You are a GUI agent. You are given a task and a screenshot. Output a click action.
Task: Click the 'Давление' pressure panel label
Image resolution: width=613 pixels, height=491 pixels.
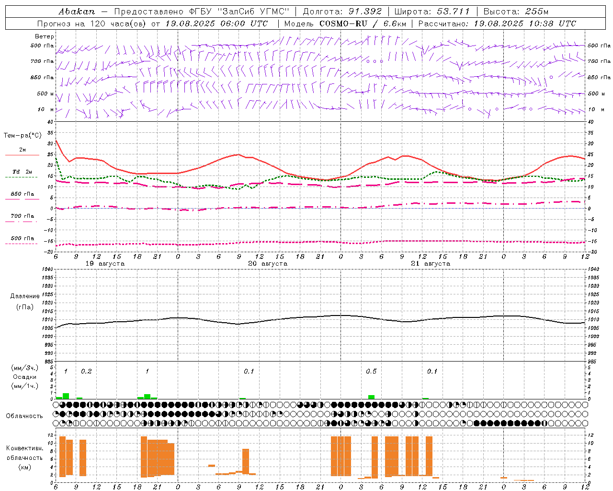coord(25,296)
